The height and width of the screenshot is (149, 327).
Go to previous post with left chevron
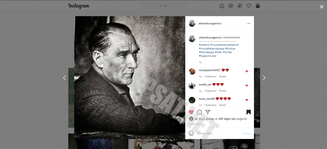tap(64, 78)
